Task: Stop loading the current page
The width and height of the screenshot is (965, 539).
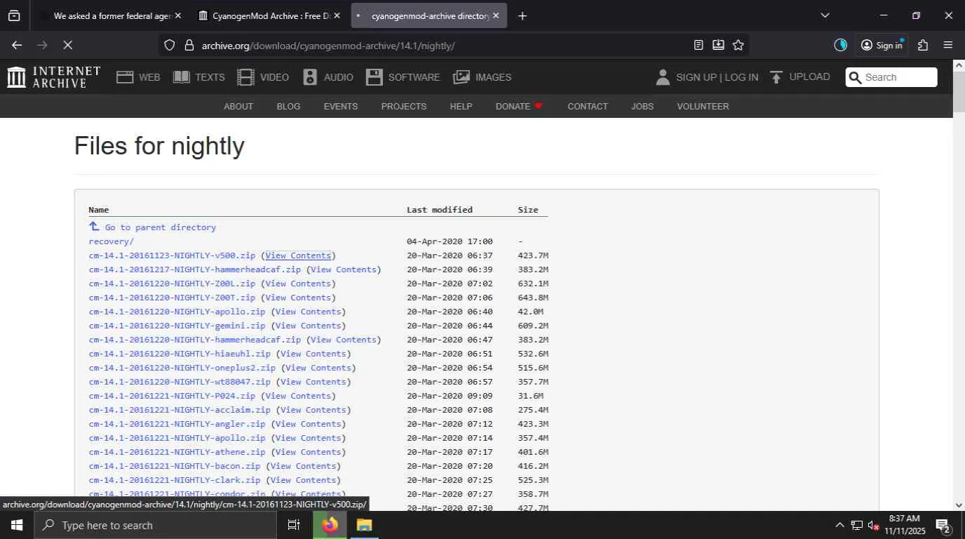Action: coord(67,45)
